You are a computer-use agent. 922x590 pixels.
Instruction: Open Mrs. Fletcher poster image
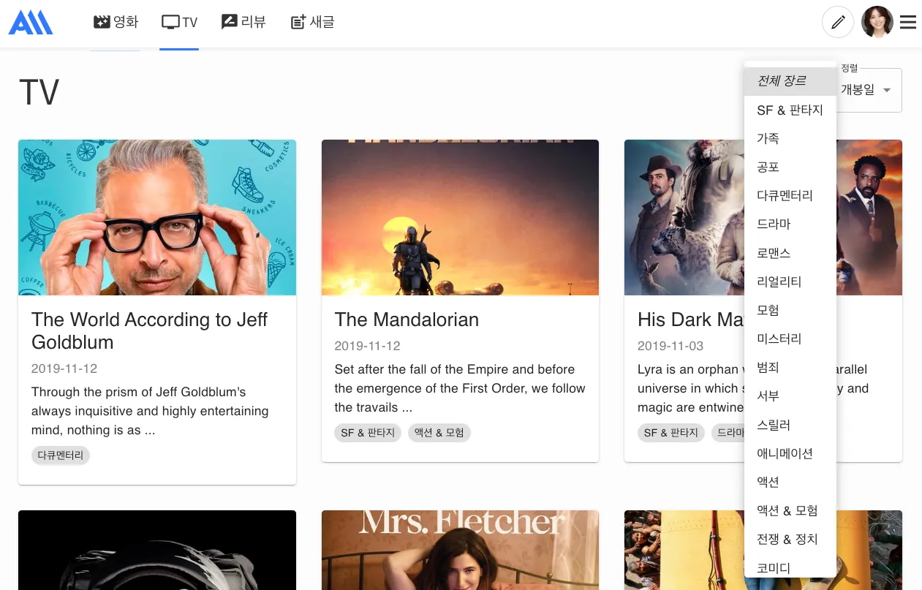460,550
